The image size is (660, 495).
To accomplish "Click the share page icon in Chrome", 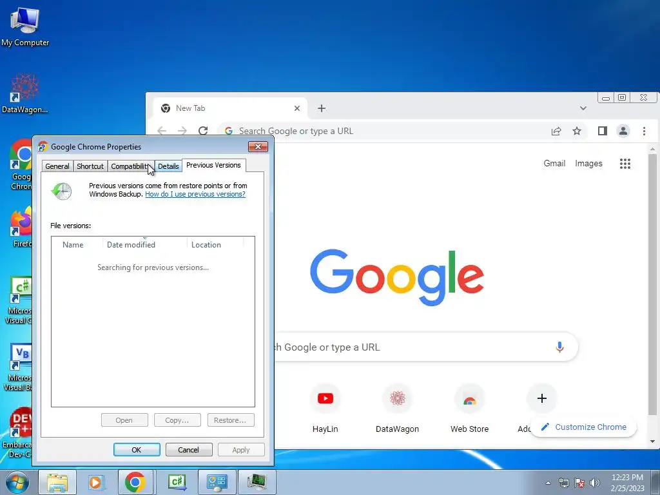I will point(556,131).
